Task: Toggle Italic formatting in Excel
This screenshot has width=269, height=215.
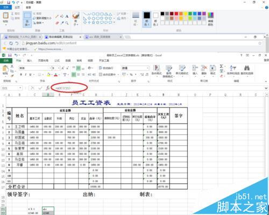Action: coord(26,75)
